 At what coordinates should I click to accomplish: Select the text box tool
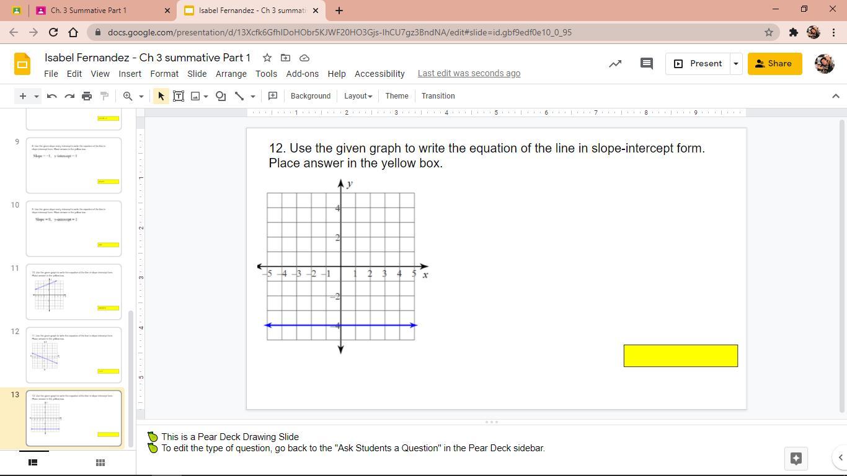pyautogui.click(x=179, y=96)
